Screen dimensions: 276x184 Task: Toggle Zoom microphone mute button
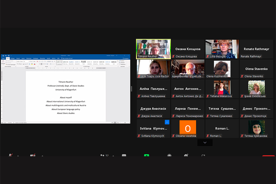tap(11, 155)
